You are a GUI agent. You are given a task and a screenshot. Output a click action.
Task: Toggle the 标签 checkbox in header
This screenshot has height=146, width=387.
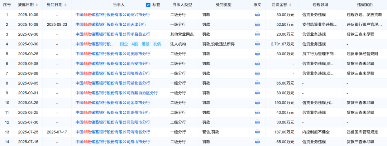click(148, 5)
